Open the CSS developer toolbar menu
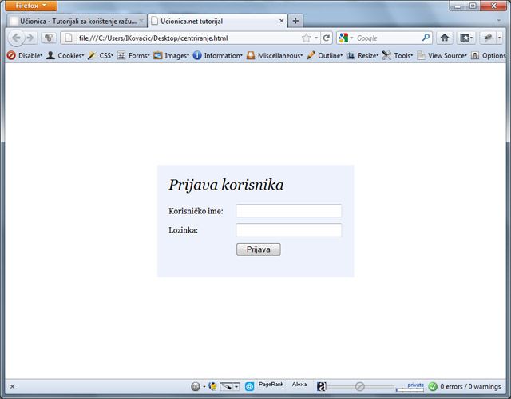Viewport: 511px width, 399px height. point(100,55)
